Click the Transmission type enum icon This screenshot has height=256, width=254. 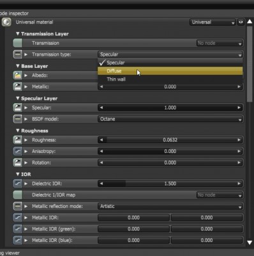(18, 54)
